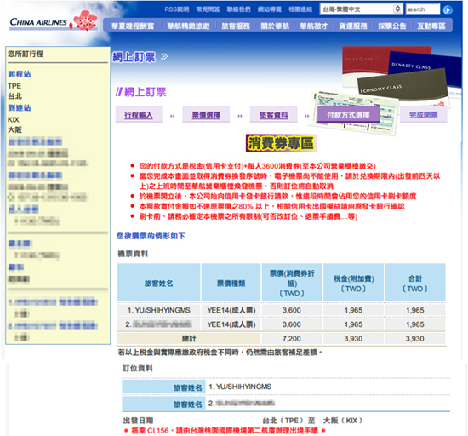Click the 網上訂票 page heading with arrows
This screenshot has height=436, width=468.
click(x=140, y=57)
